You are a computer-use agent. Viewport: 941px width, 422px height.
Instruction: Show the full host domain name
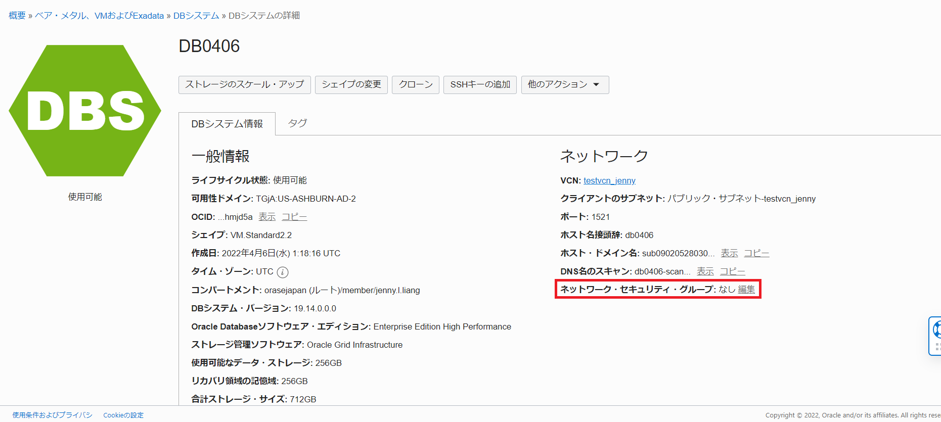[729, 253]
